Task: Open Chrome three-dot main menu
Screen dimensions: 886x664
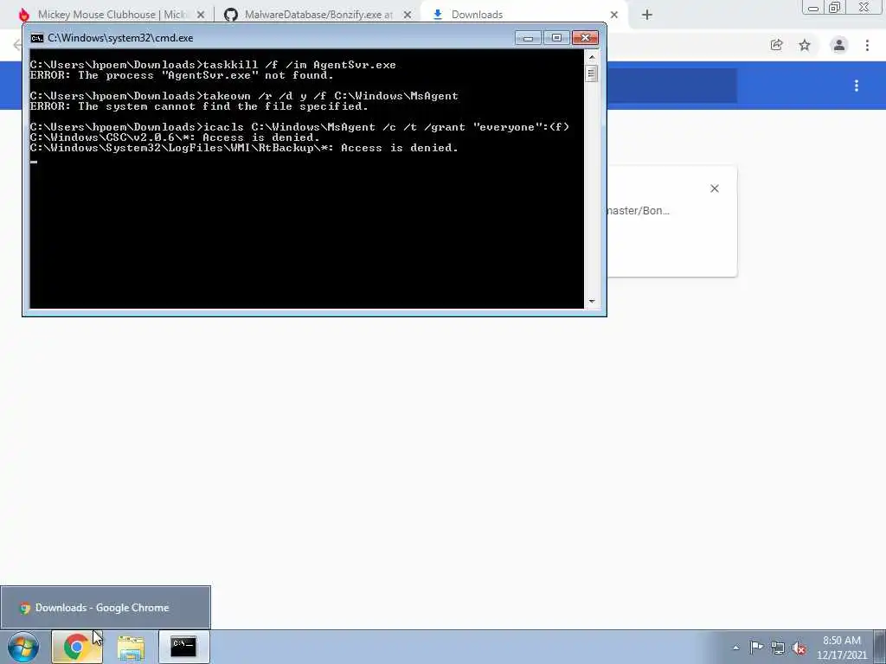Action: click(x=867, y=45)
